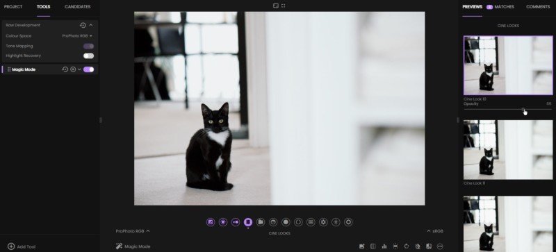Click the Magic Mode wand button
The image size is (556, 252).
click(133, 246)
